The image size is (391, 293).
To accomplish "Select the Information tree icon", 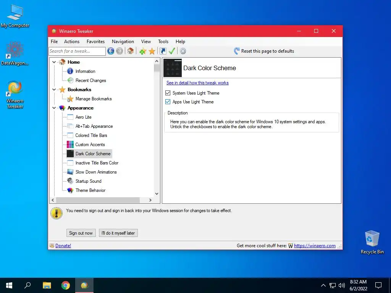I will [x=70, y=71].
